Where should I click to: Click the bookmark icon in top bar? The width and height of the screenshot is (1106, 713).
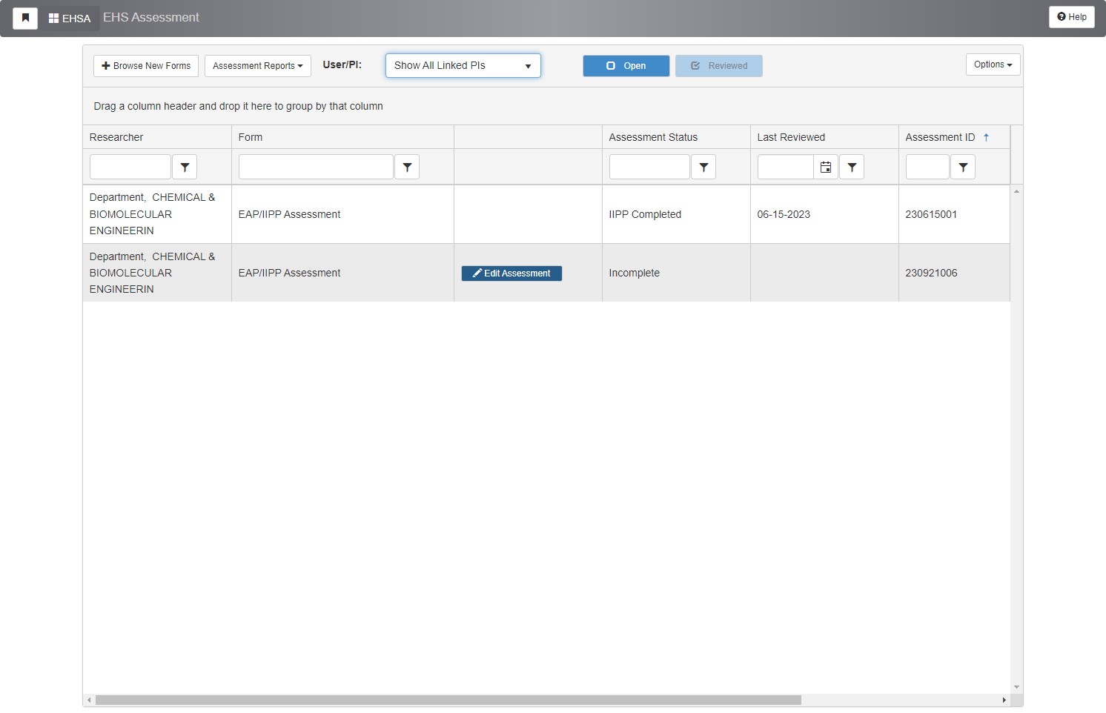(x=25, y=18)
